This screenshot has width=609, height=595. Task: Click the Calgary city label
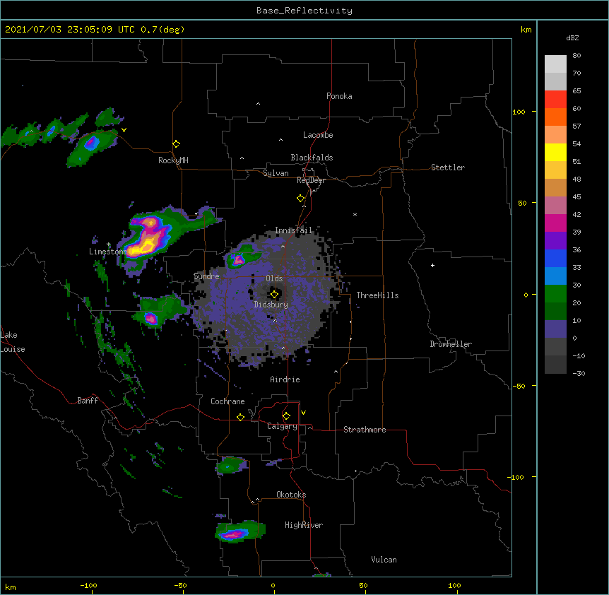point(282,426)
